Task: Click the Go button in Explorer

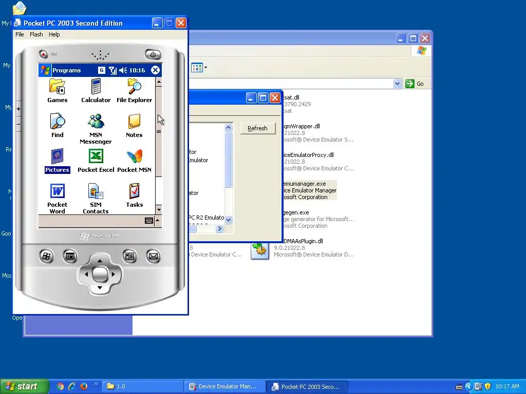Action: point(415,84)
